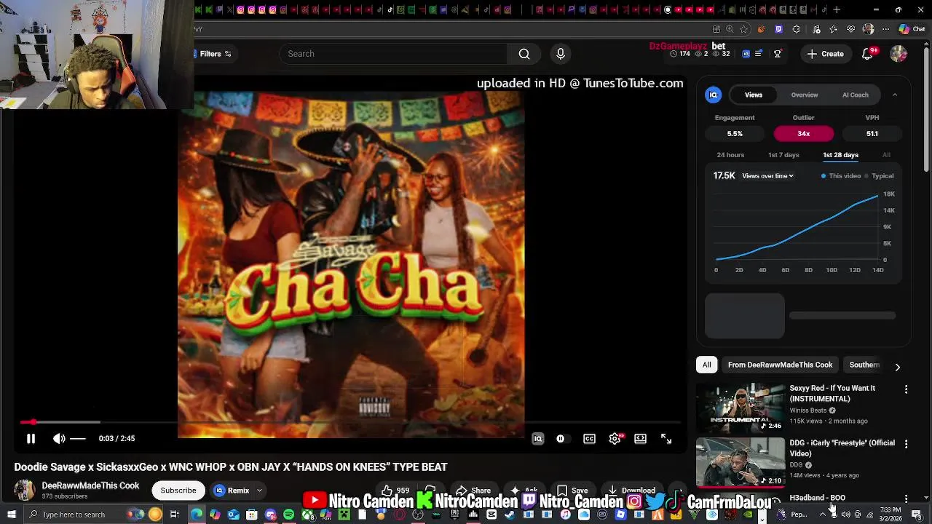
Task: Filter by the Southern chip
Action: coord(864,365)
